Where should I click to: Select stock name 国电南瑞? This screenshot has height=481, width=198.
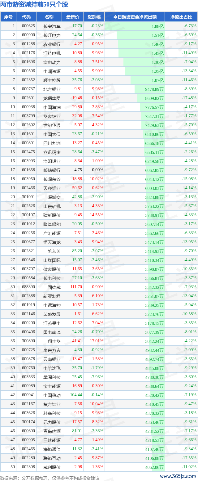(52, 332)
